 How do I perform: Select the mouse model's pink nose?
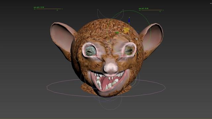coord(111,68)
